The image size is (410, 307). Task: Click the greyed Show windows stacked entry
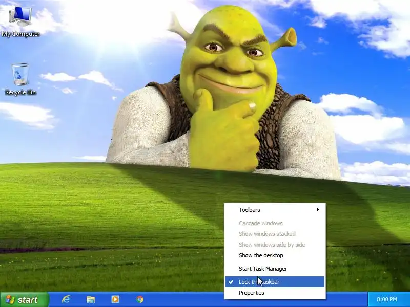click(x=275, y=234)
